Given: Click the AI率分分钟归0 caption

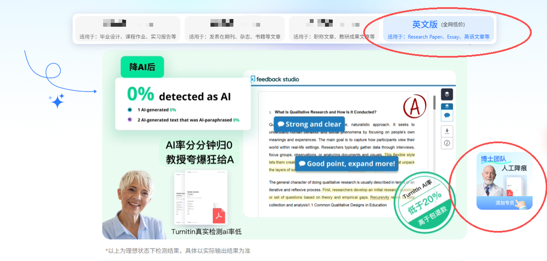Looking at the screenshot, I should click(x=200, y=146).
